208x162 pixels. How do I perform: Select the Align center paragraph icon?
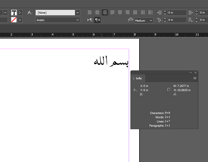pyautogui.click(x=97, y=12)
